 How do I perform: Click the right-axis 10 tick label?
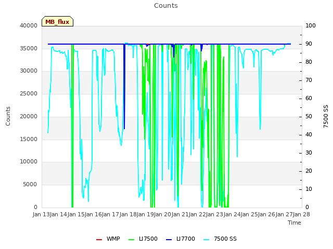(x=309, y=189)
